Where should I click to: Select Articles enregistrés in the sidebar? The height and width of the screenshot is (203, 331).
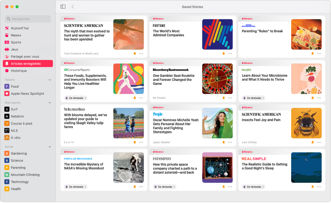(28, 64)
